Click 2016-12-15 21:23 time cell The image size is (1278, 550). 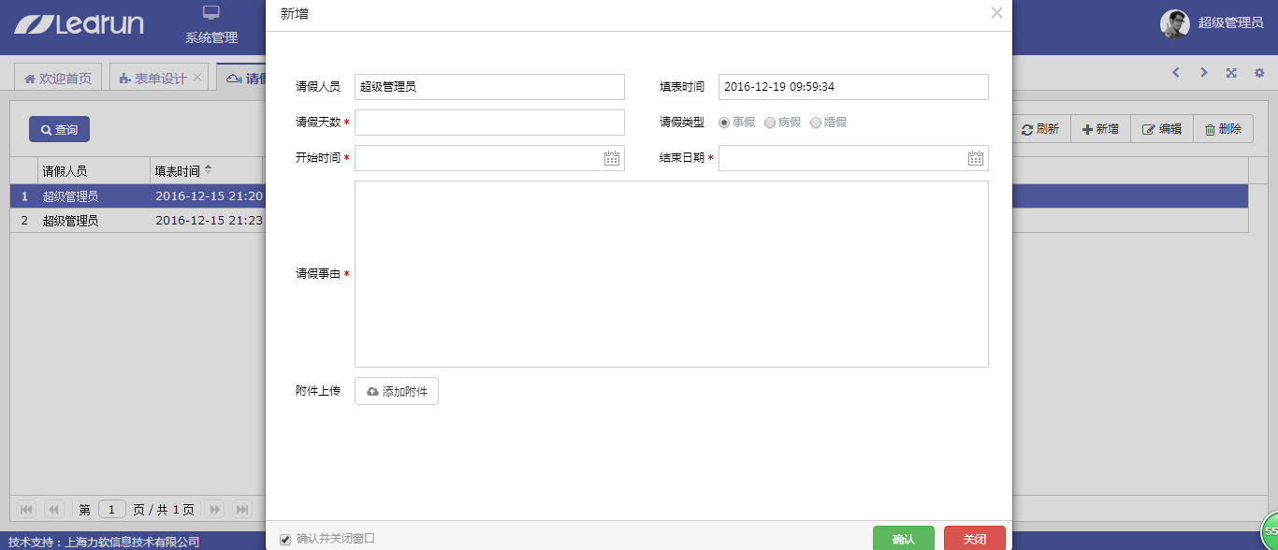tap(209, 221)
